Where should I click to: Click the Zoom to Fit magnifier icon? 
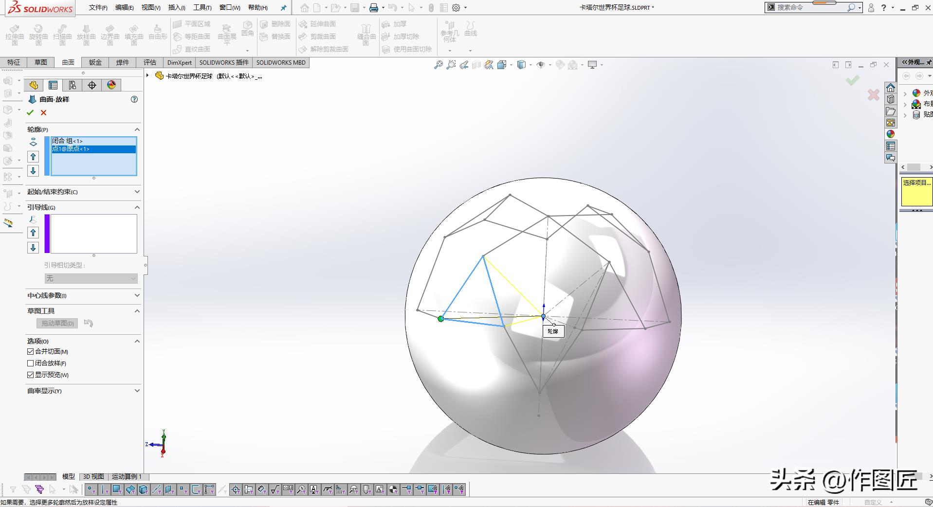tap(439, 65)
